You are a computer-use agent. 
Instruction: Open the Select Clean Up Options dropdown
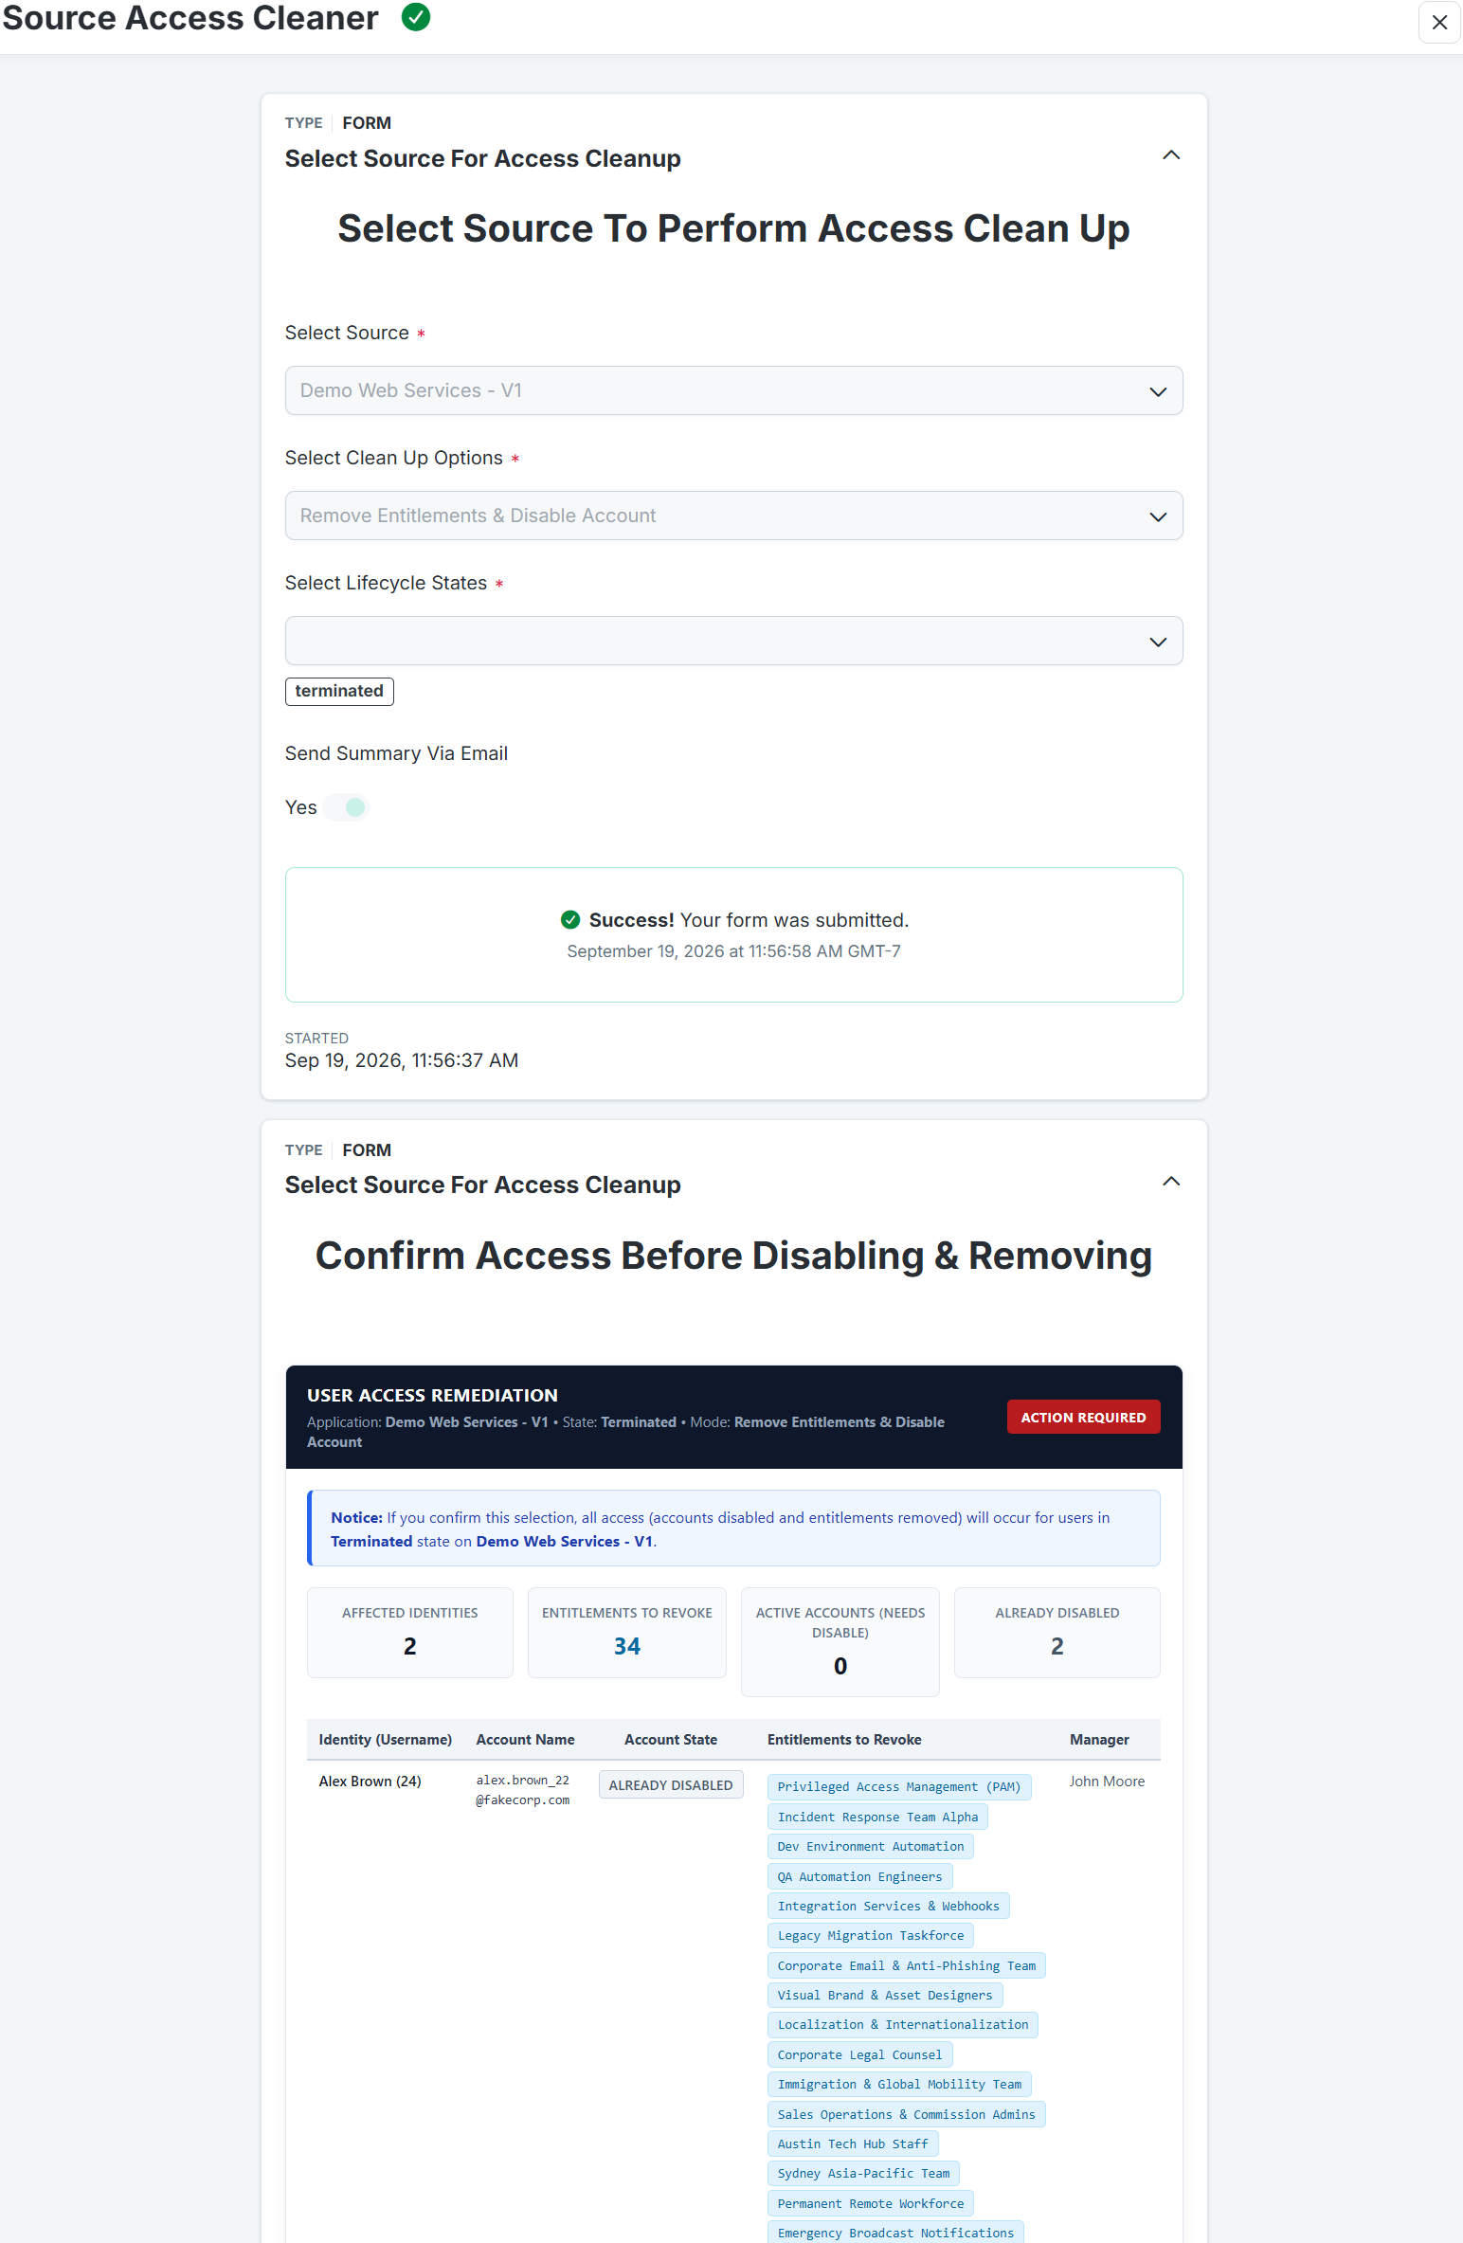pos(733,516)
